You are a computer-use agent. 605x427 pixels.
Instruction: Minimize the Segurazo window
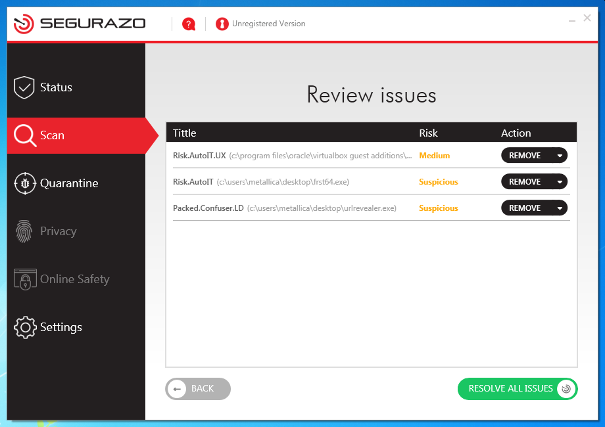click(572, 20)
